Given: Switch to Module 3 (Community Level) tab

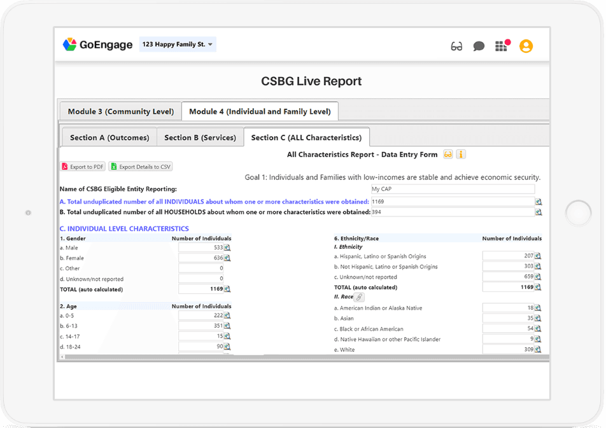Looking at the screenshot, I should tap(120, 112).
